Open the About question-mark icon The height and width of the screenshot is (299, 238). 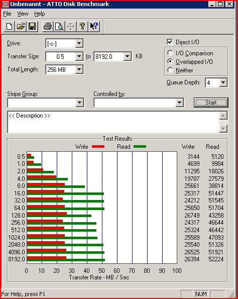[x=82, y=26]
